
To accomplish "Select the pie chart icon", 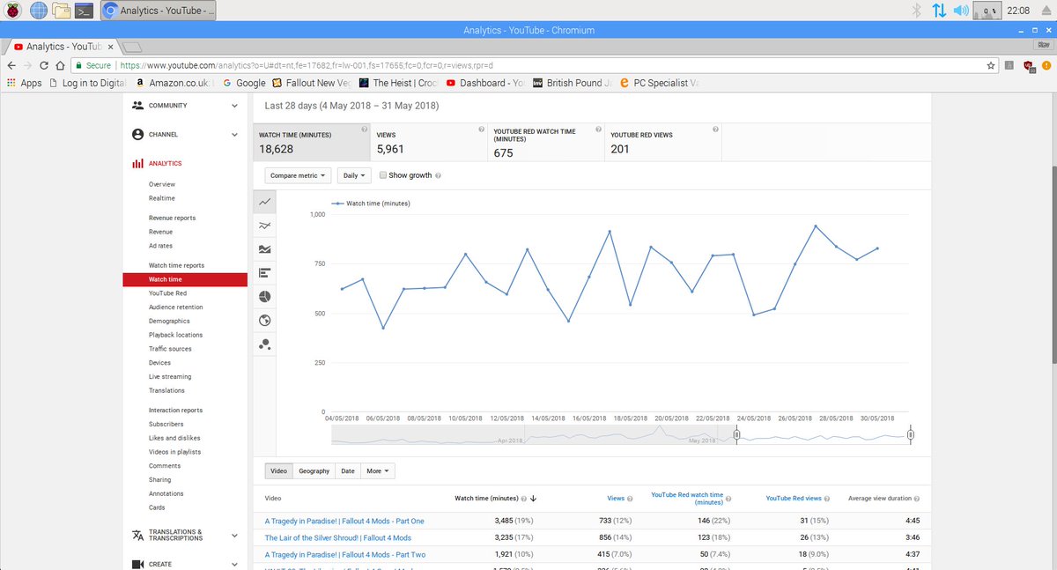I will [264, 297].
